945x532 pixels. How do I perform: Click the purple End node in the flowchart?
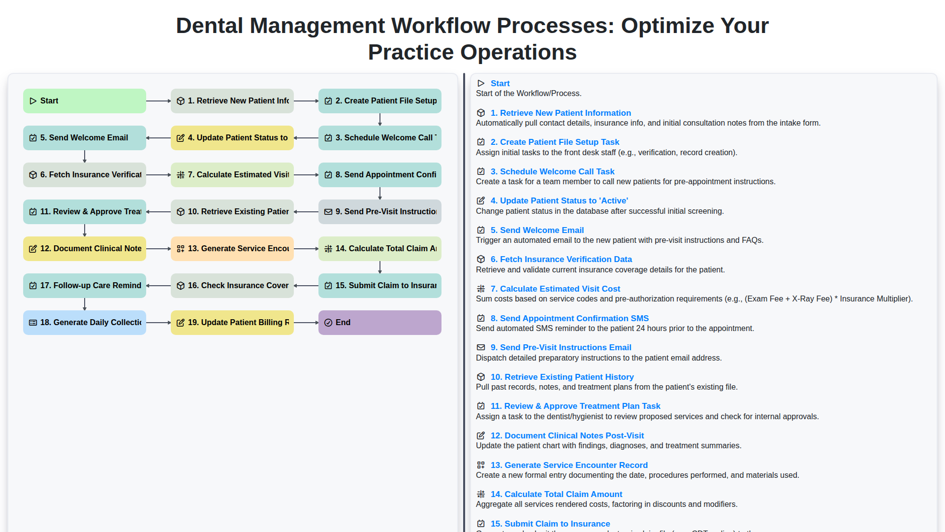click(x=379, y=323)
